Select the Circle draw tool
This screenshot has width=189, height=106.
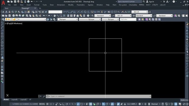pyautogui.click(x=2, y=43)
